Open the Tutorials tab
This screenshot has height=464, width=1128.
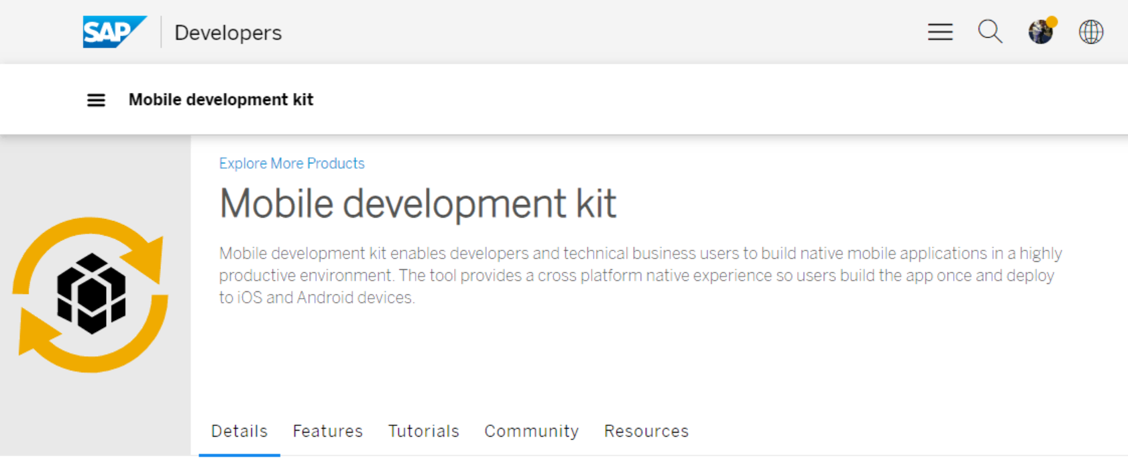pos(424,431)
